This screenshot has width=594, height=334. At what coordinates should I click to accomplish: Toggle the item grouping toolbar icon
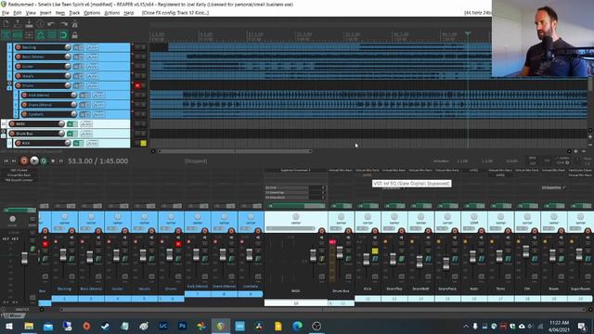click(x=18, y=35)
